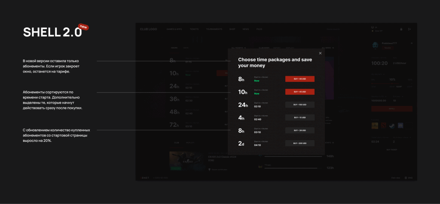Image resolution: width=440 pixels, height=204 pixels.
Task: Go to the Shop section
Action: [x=232, y=29]
